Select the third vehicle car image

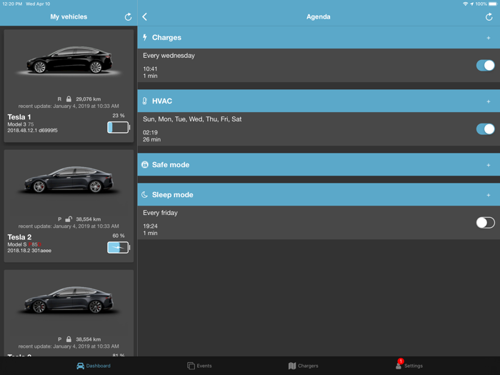point(69,301)
